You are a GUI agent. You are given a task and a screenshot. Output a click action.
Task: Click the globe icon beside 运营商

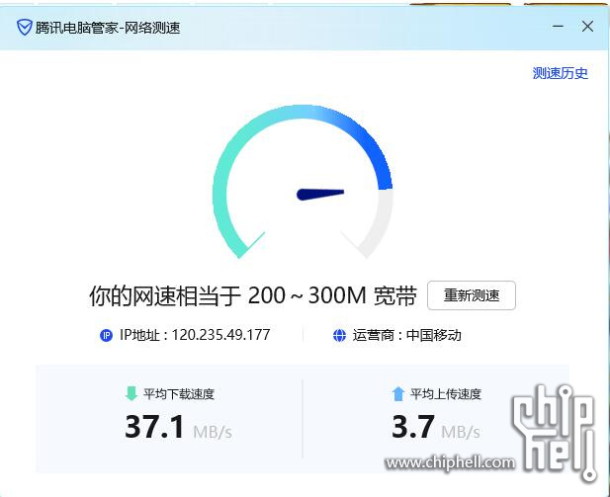(x=340, y=335)
